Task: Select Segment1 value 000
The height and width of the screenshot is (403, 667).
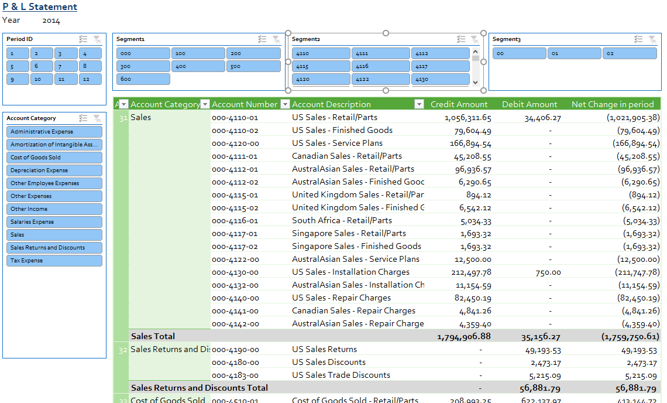Action: [143, 53]
